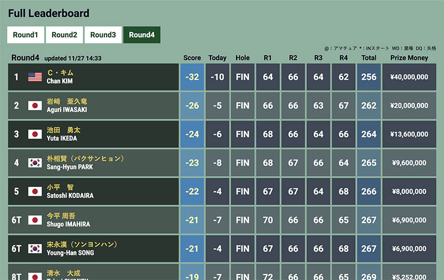
Task: Click Chan Kim's -32 score cell
Action: (192, 77)
